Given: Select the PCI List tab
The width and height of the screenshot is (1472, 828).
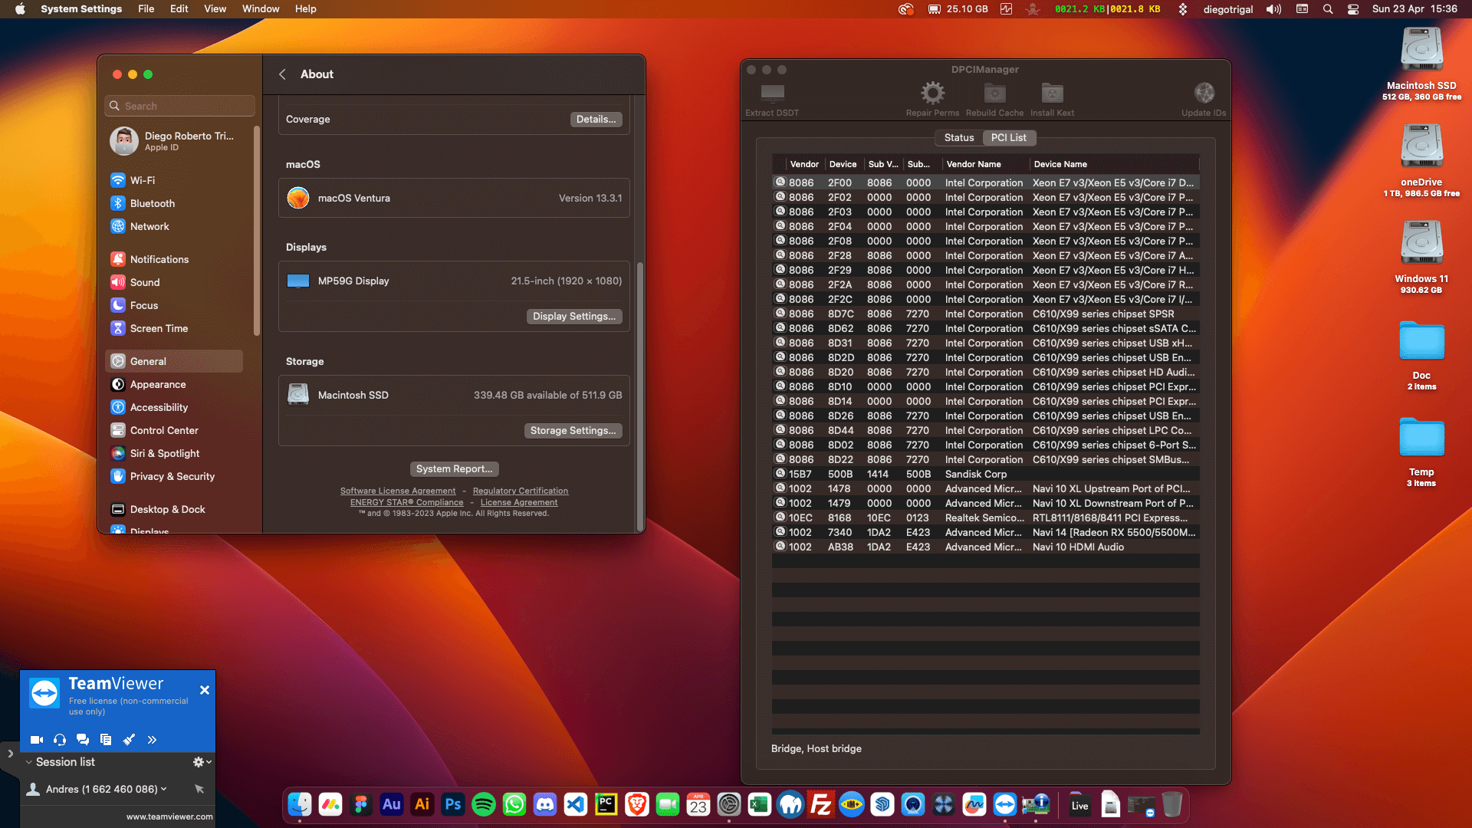Looking at the screenshot, I should tap(1008, 138).
